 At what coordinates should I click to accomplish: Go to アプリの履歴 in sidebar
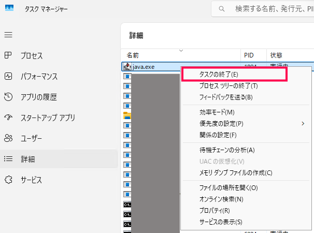pyautogui.click(x=39, y=97)
